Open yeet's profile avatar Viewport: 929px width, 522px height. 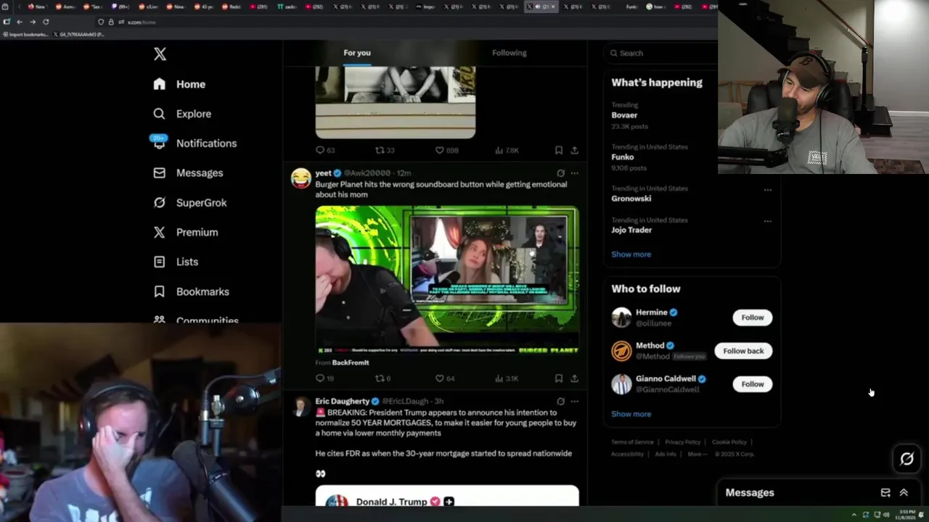coord(300,178)
